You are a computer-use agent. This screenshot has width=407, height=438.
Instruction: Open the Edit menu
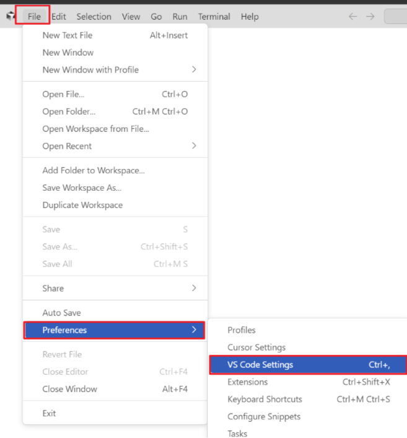[x=59, y=17]
